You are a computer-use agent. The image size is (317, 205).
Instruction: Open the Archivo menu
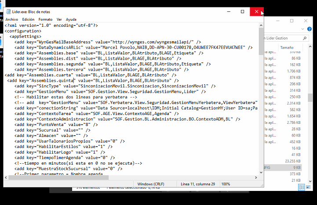coord(12,19)
